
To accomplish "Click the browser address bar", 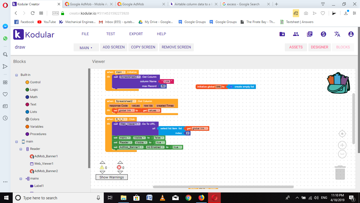I will click(x=175, y=13).
